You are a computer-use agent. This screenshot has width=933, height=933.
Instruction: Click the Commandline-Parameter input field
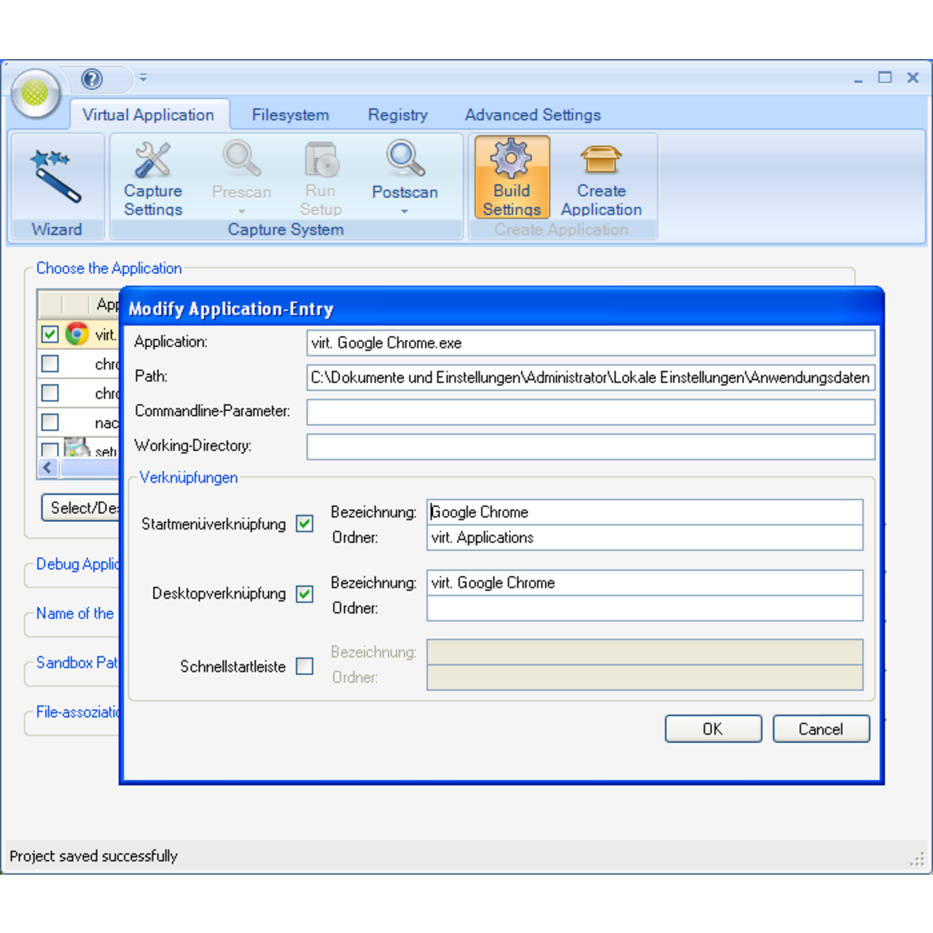point(590,412)
